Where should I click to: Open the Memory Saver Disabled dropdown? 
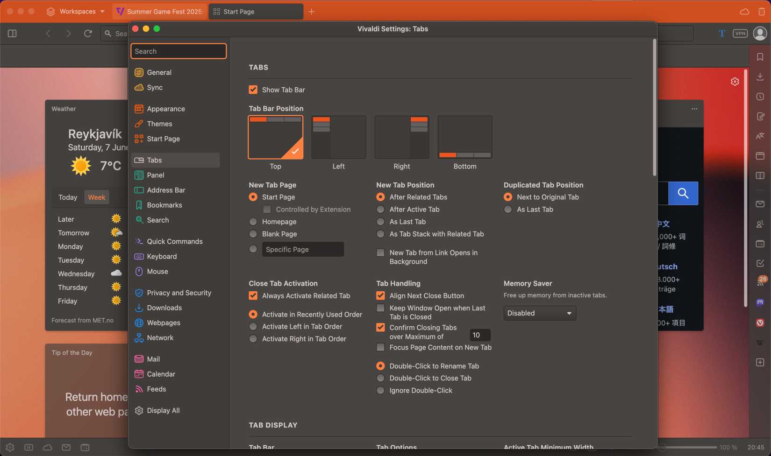click(x=539, y=313)
